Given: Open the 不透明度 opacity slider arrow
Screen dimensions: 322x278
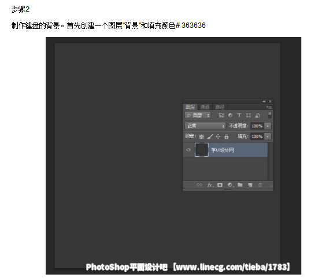Looking at the screenshot, I should coord(268,126).
